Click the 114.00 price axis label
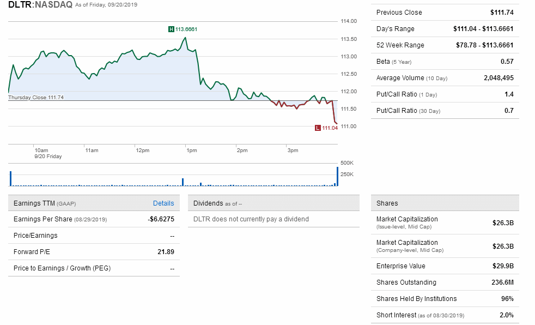Image resolution: width=535 pixels, height=325 pixels. tap(349, 21)
